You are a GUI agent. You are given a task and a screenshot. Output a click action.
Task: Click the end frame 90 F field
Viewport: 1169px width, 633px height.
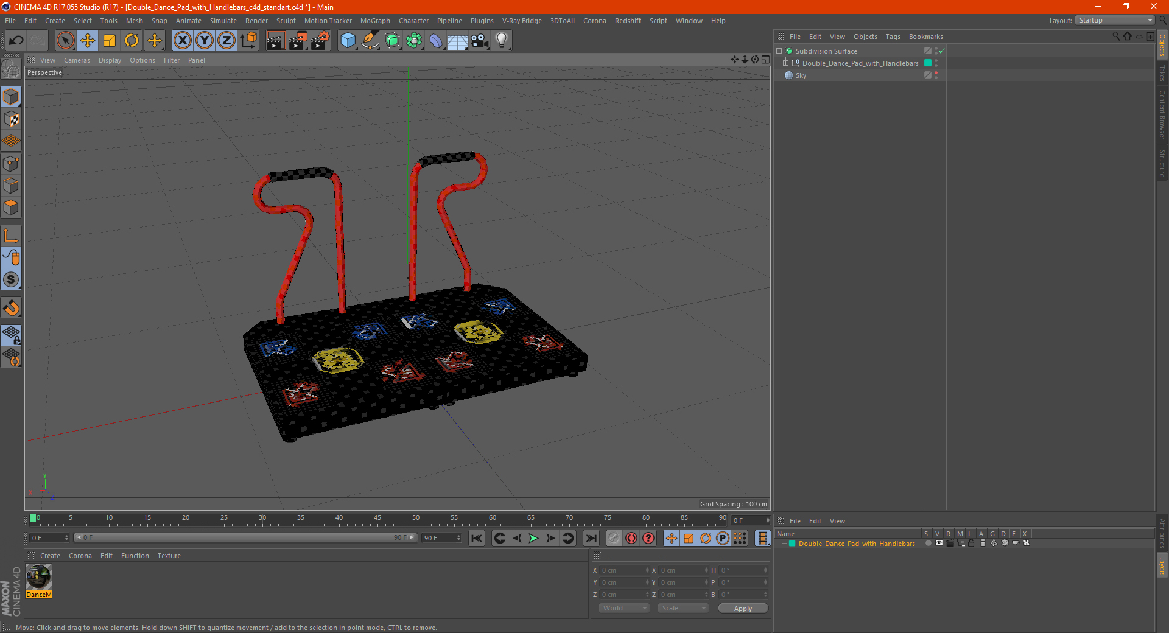point(442,538)
